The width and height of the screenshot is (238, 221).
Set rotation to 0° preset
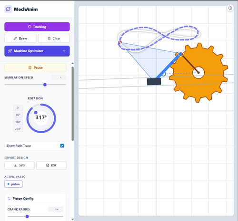coord(18,108)
